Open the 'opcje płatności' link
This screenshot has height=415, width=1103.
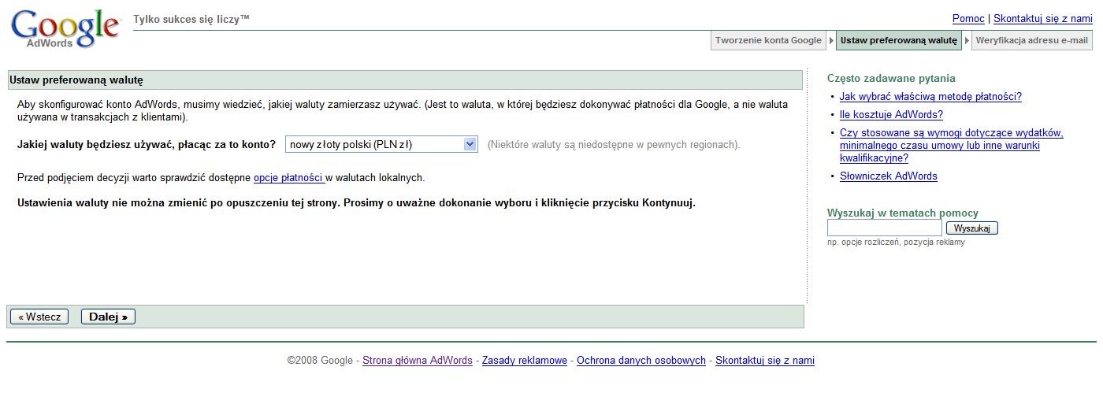tap(289, 178)
